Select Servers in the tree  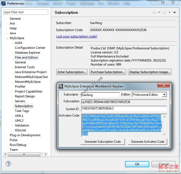20,101
